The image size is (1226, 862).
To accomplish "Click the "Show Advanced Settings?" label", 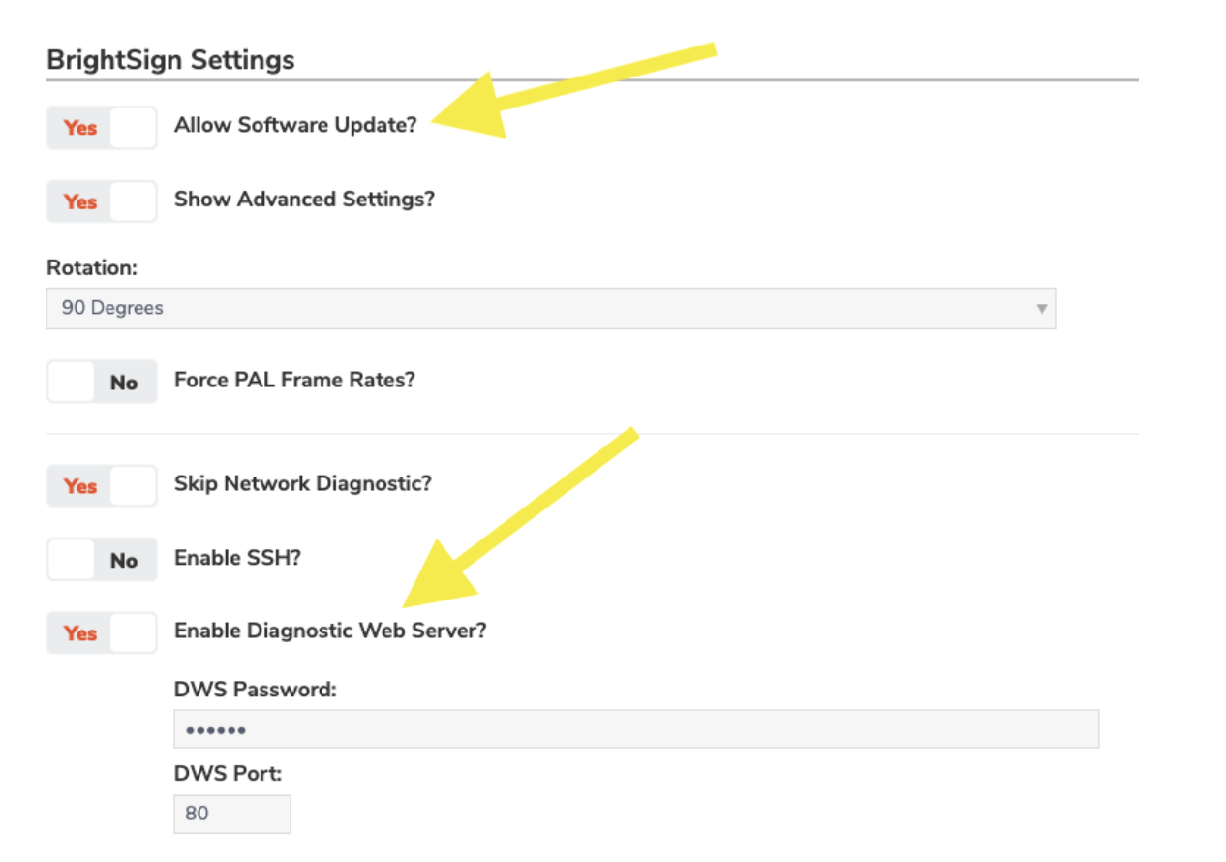I will tap(304, 200).
